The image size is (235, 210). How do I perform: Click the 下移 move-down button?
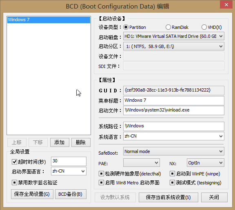pos(38,142)
